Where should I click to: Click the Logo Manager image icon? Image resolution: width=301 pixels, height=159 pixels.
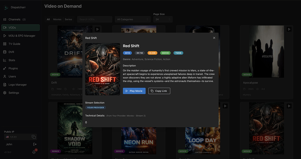coord(5,85)
